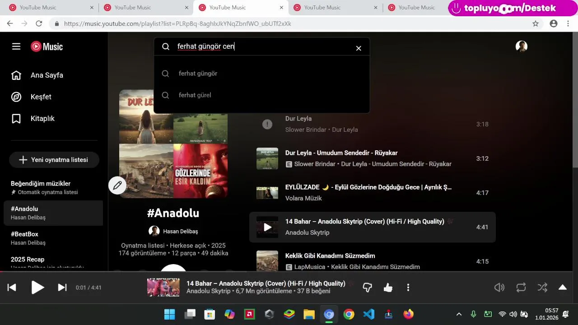Click the page vertical scrollbar
Viewport: 578px width, 325px height.
click(x=575, y=99)
